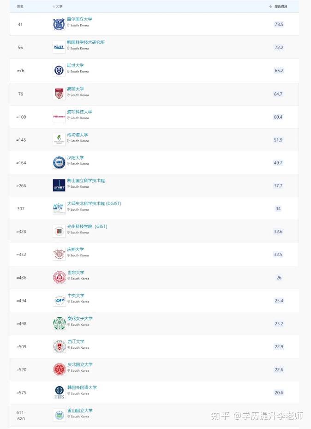Click the KAIST logo icon
This screenshot has height=429, width=311.
59,47
